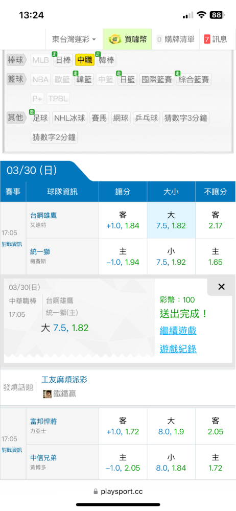Image resolution: width=236 pixels, height=511 pixels.
Task: Close the bet confirmation panel
Action: click(221, 287)
